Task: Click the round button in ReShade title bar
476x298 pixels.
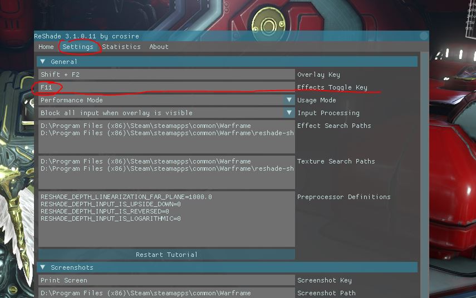Action: (x=424, y=36)
